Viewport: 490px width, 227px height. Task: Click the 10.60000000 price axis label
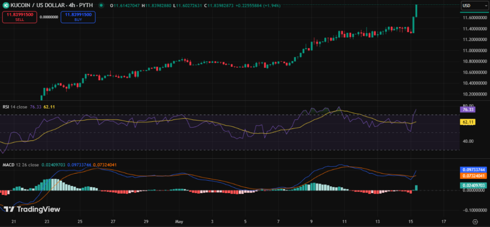(x=474, y=73)
